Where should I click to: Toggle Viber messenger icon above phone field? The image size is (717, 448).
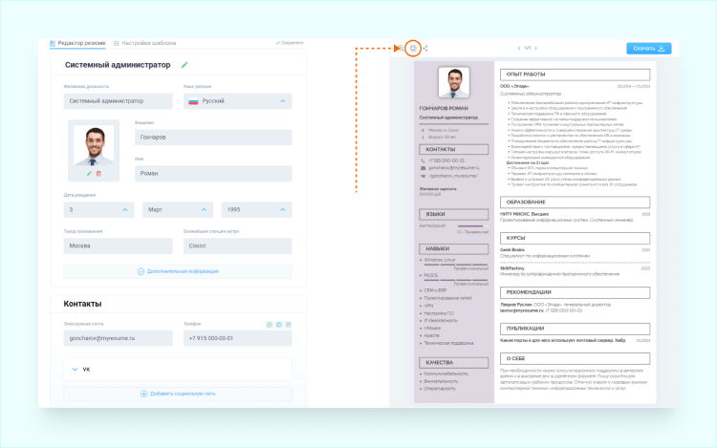tap(288, 324)
